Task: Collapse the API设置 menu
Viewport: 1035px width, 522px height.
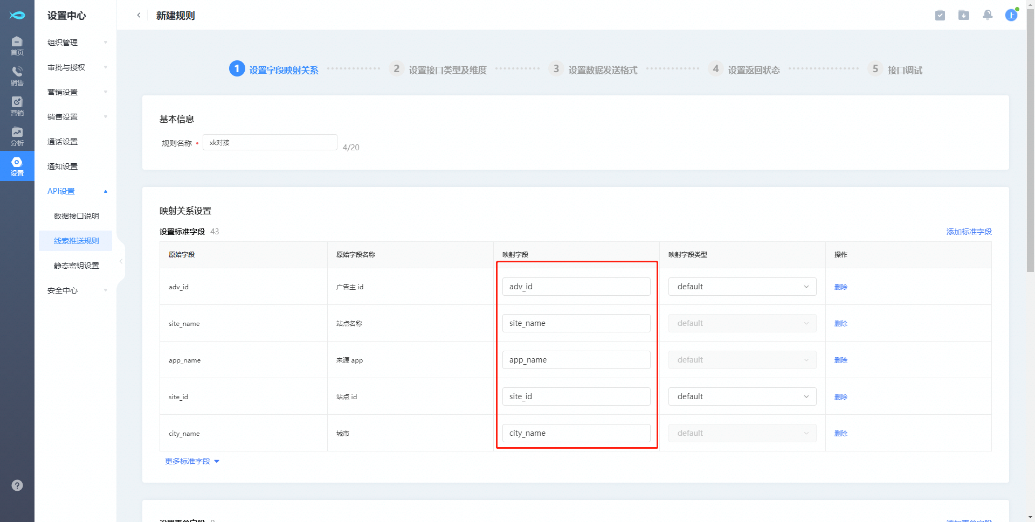Action: coord(78,191)
